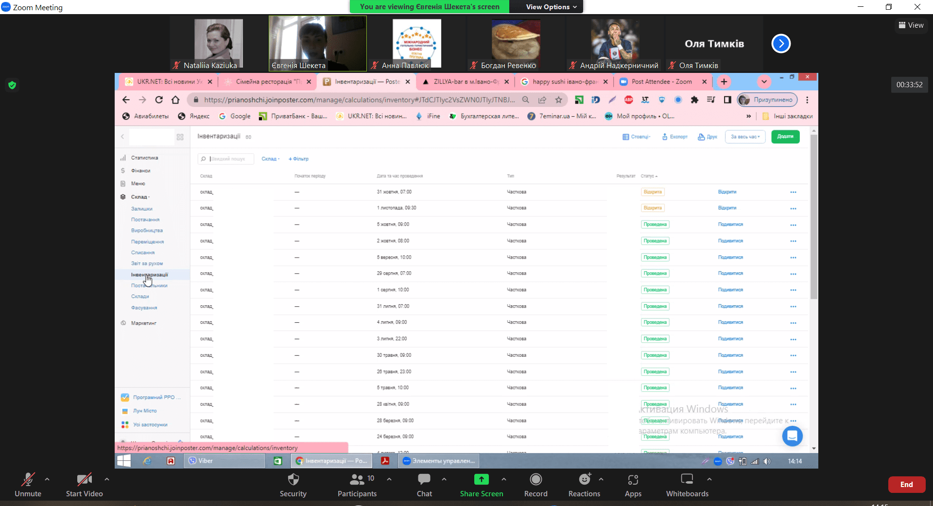Click the Security shield icon
The width and height of the screenshot is (933, 506).
pos(293,480)
